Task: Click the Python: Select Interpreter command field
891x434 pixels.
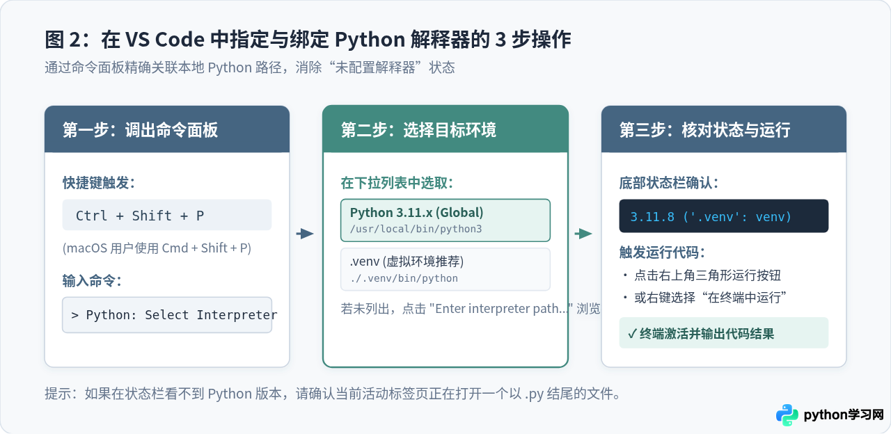Action: (x=167, y=315)
